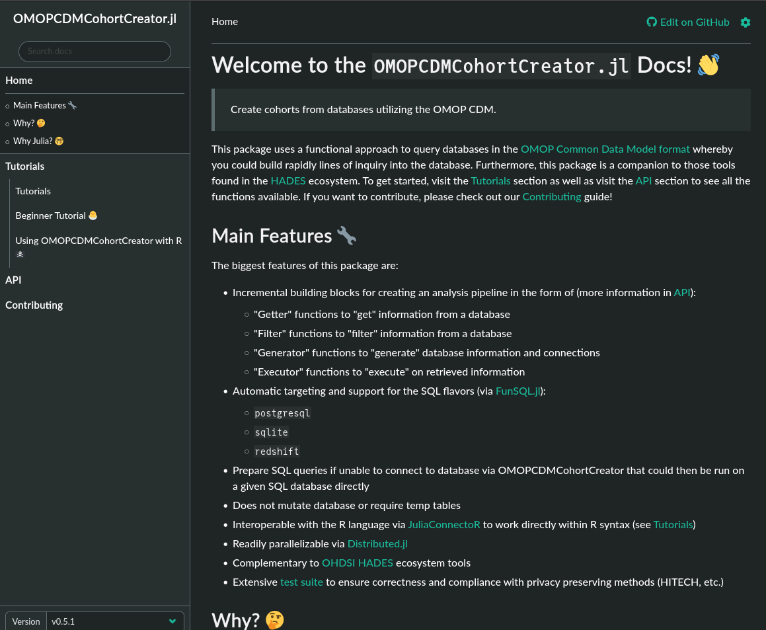Viewport: 766px width, 630px height.
Task: Open the JuliaConnectoR link
Action: point(443,525)
